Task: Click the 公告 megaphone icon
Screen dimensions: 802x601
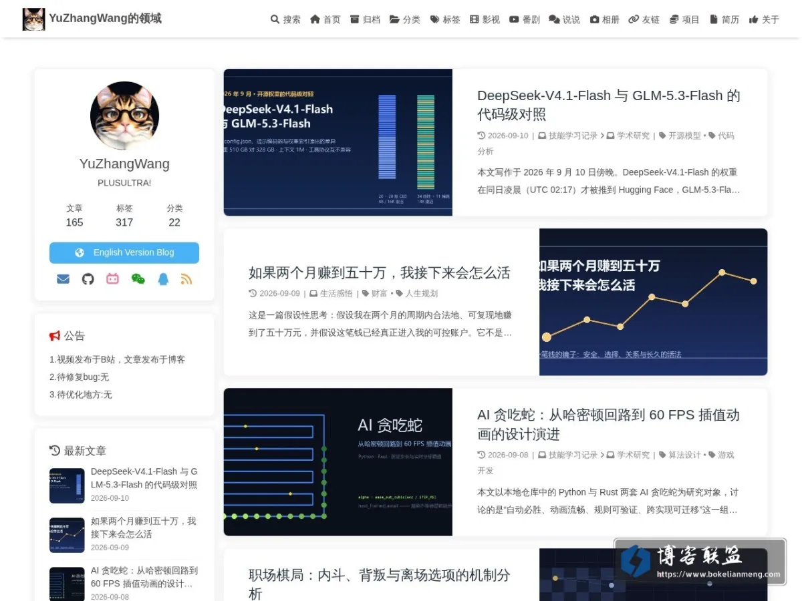Action: point(55,336)
